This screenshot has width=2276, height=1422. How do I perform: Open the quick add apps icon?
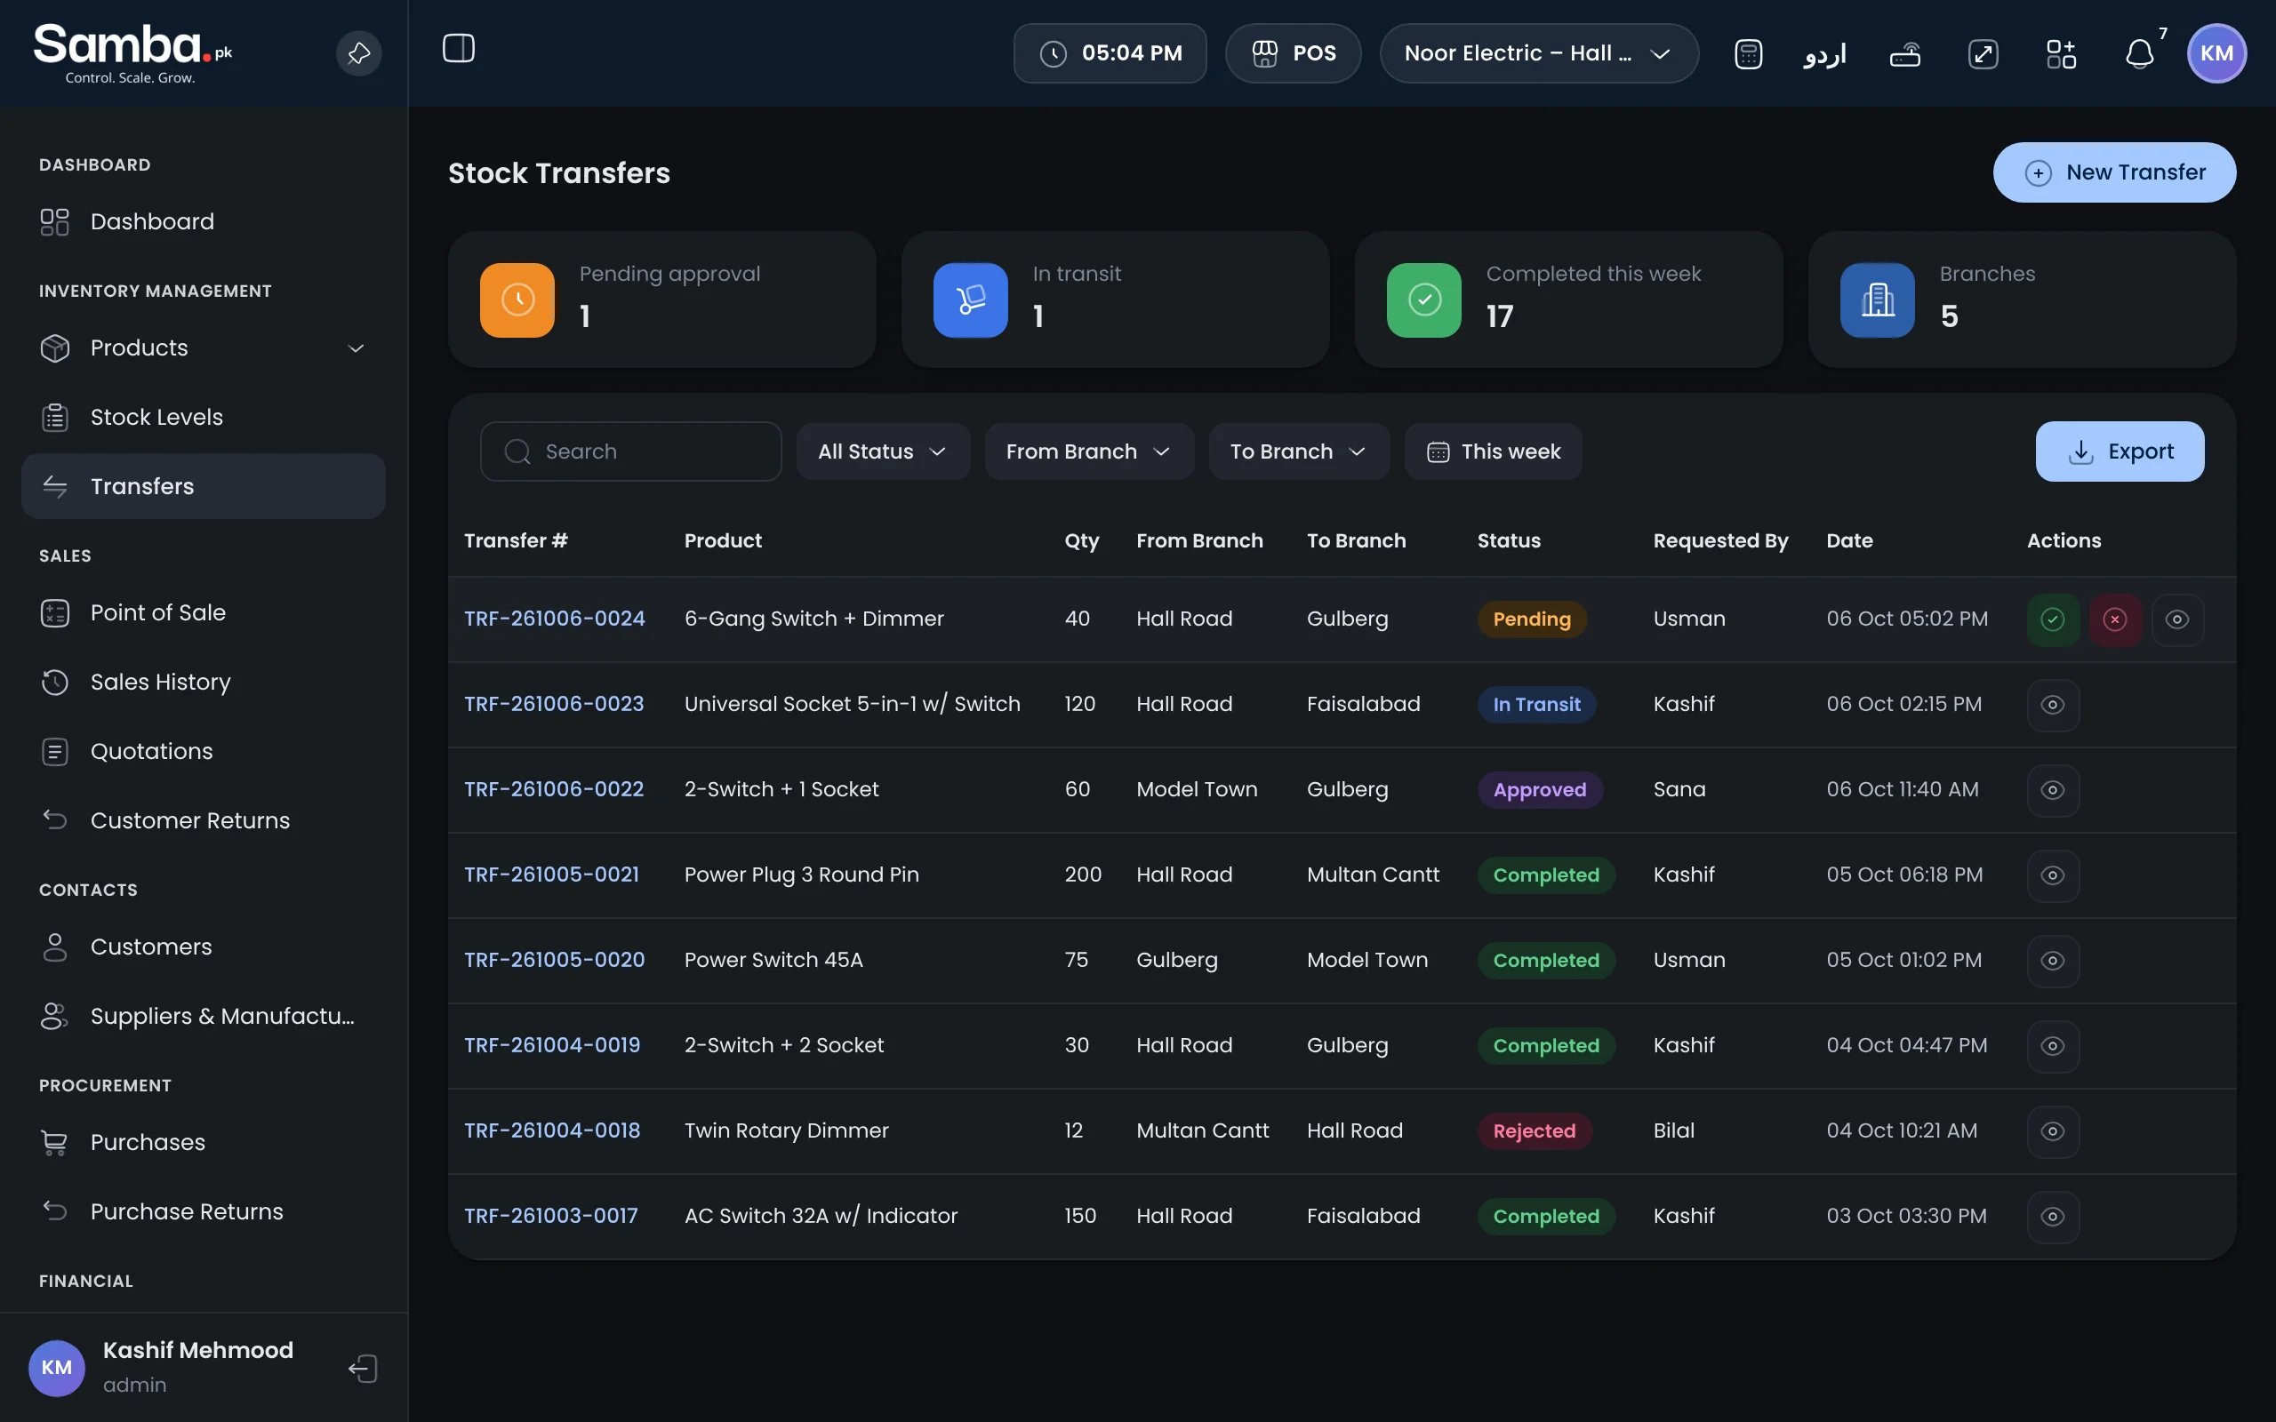(2062, 53)
